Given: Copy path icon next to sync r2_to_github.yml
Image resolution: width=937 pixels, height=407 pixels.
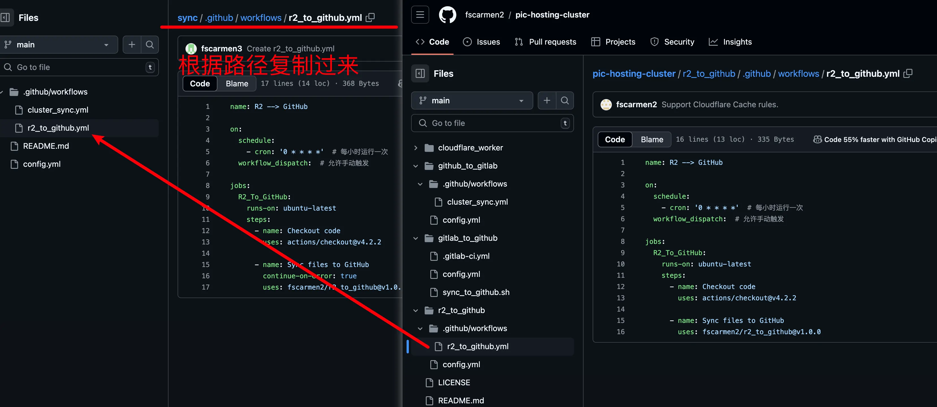Looking at the screenshot, I should [x=370, y=17].
